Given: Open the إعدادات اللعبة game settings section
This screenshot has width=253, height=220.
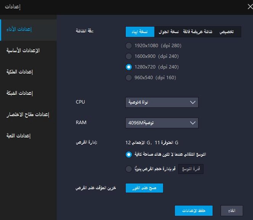Looking at the screenshot, I should 18,136.
